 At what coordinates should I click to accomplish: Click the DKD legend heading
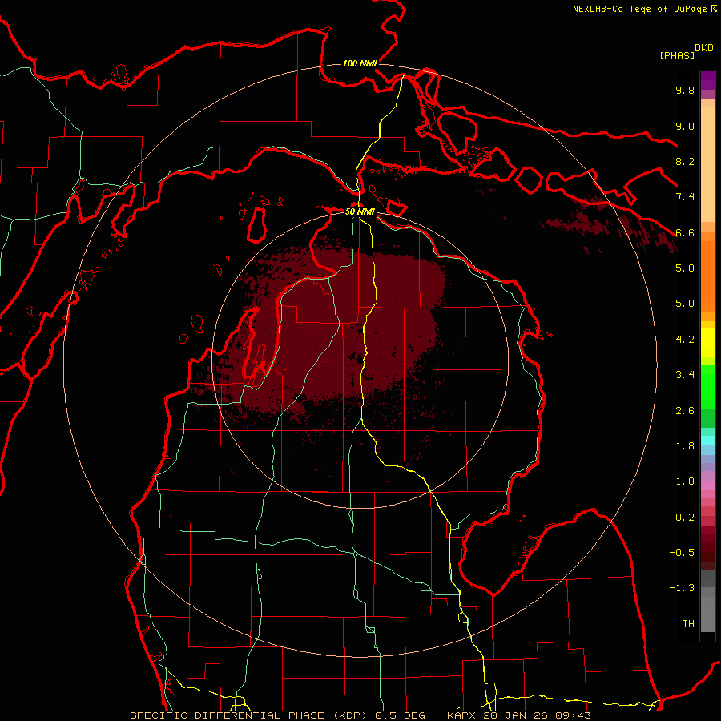click(x=704, y=48)
